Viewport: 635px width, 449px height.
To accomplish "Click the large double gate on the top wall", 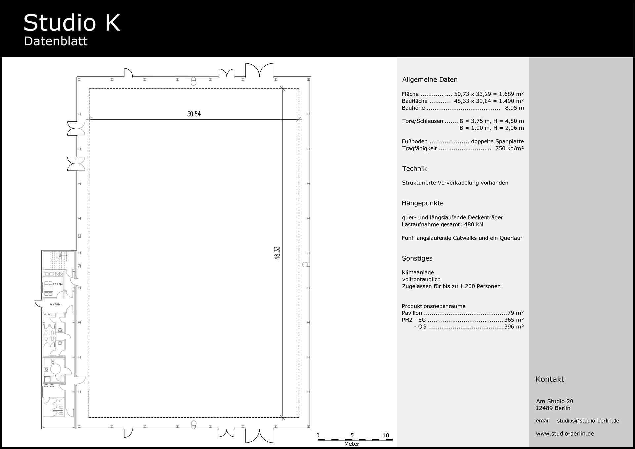I will pos(259,70).
